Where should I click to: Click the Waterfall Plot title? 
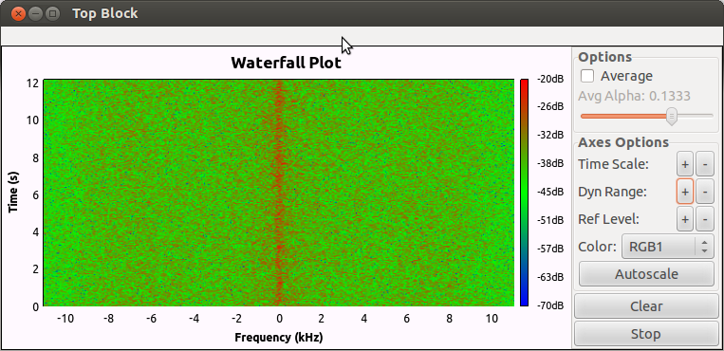click(x=286, y=63)
